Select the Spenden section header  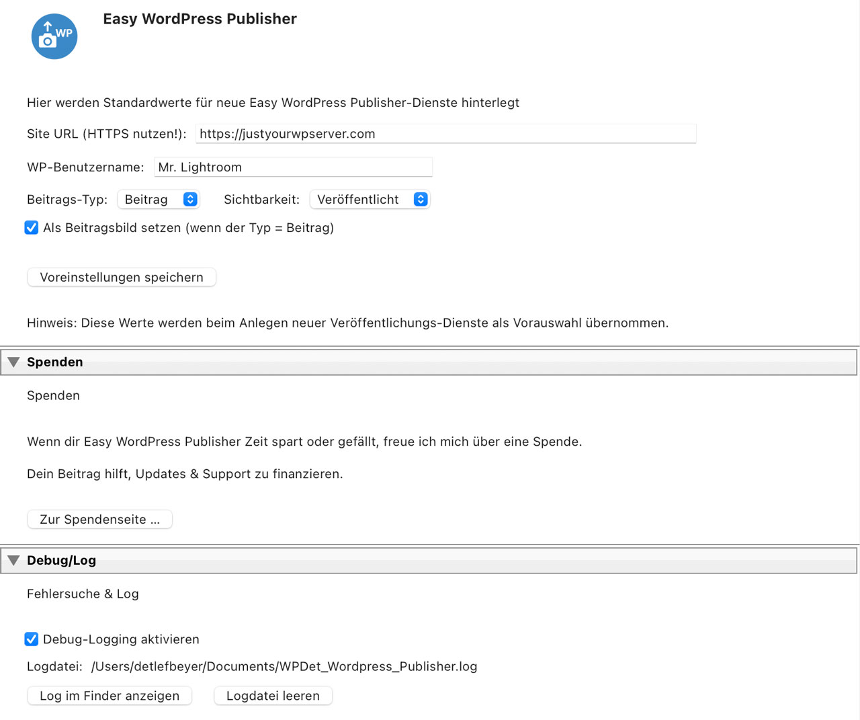(54, 362)
